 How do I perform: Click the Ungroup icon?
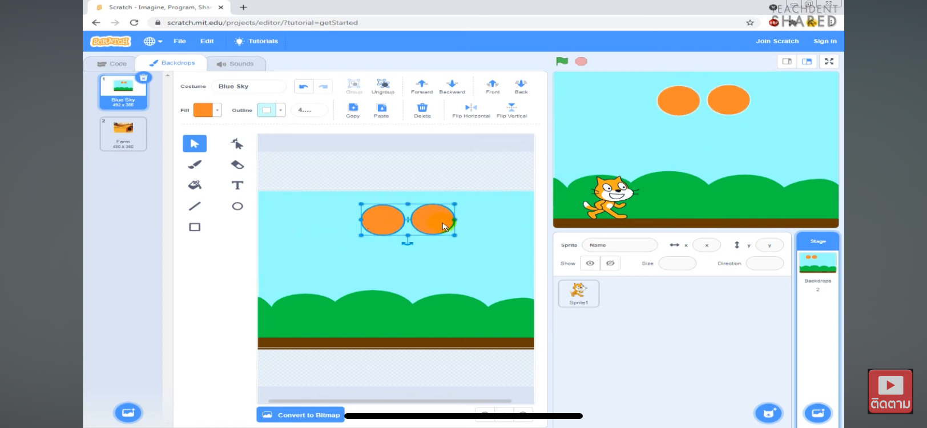[x=383, y=83]
